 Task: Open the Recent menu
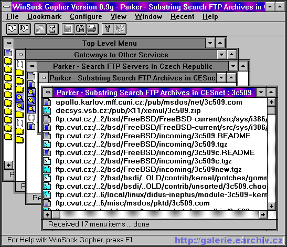point(182,17)
